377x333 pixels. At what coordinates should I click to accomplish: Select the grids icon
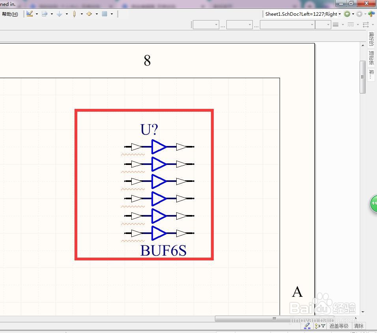pos(105,14)
